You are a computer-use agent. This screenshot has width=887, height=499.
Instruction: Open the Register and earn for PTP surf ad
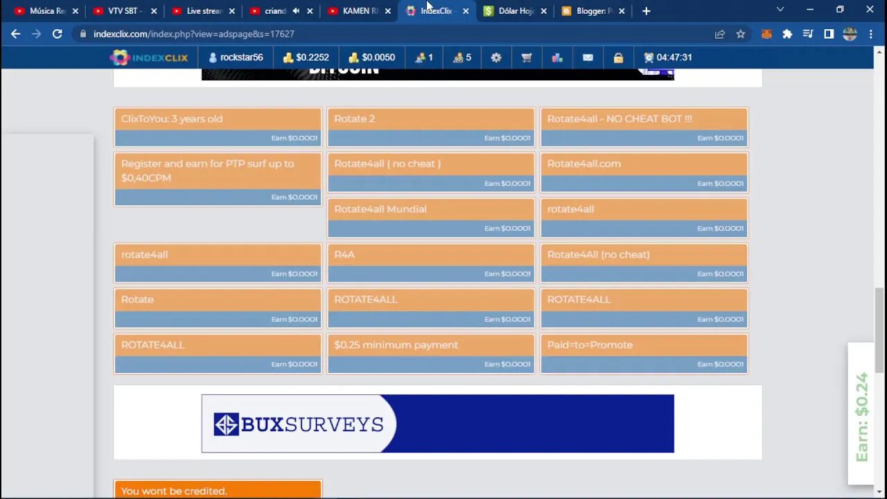(x=218, y=179)
